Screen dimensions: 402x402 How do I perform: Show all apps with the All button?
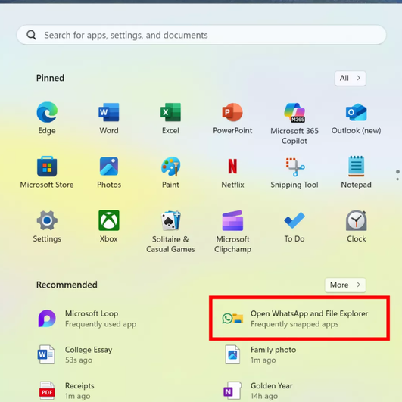351,78
